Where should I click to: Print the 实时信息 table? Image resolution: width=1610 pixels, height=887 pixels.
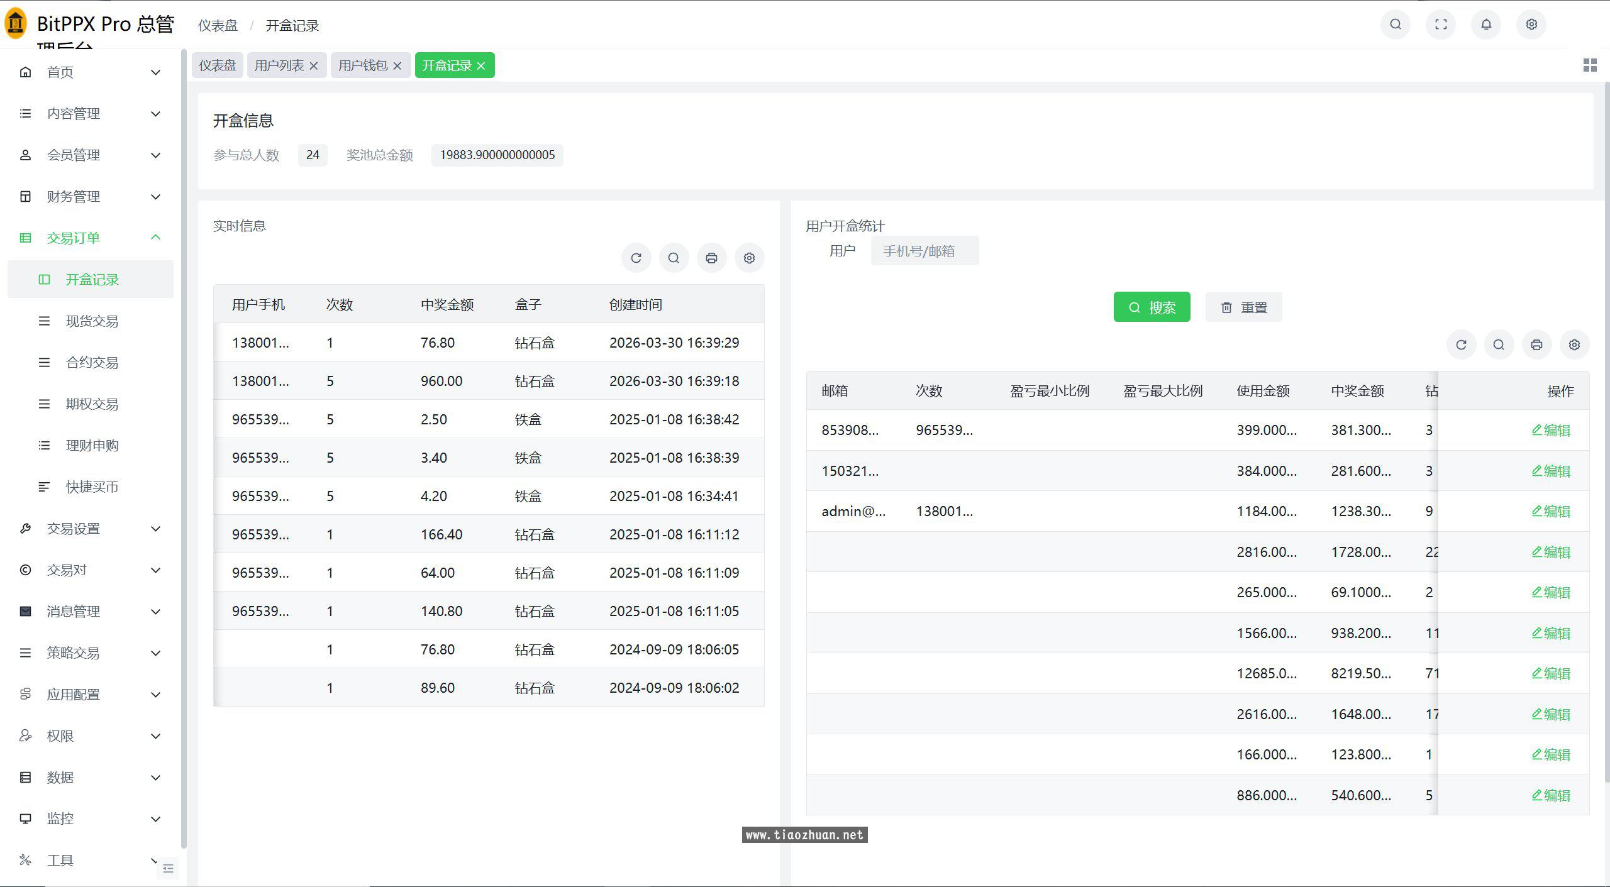click(711, 258)
